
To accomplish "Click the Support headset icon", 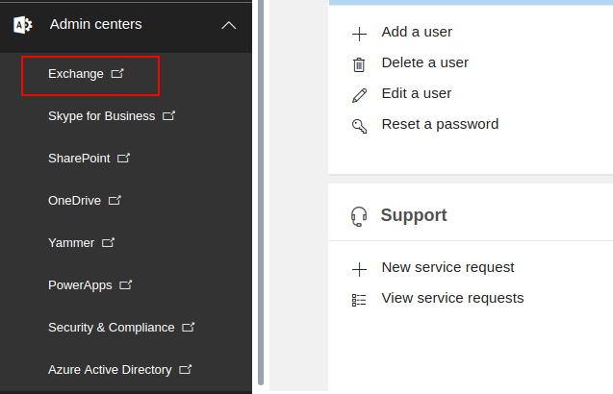I will [x=359, y=216].
